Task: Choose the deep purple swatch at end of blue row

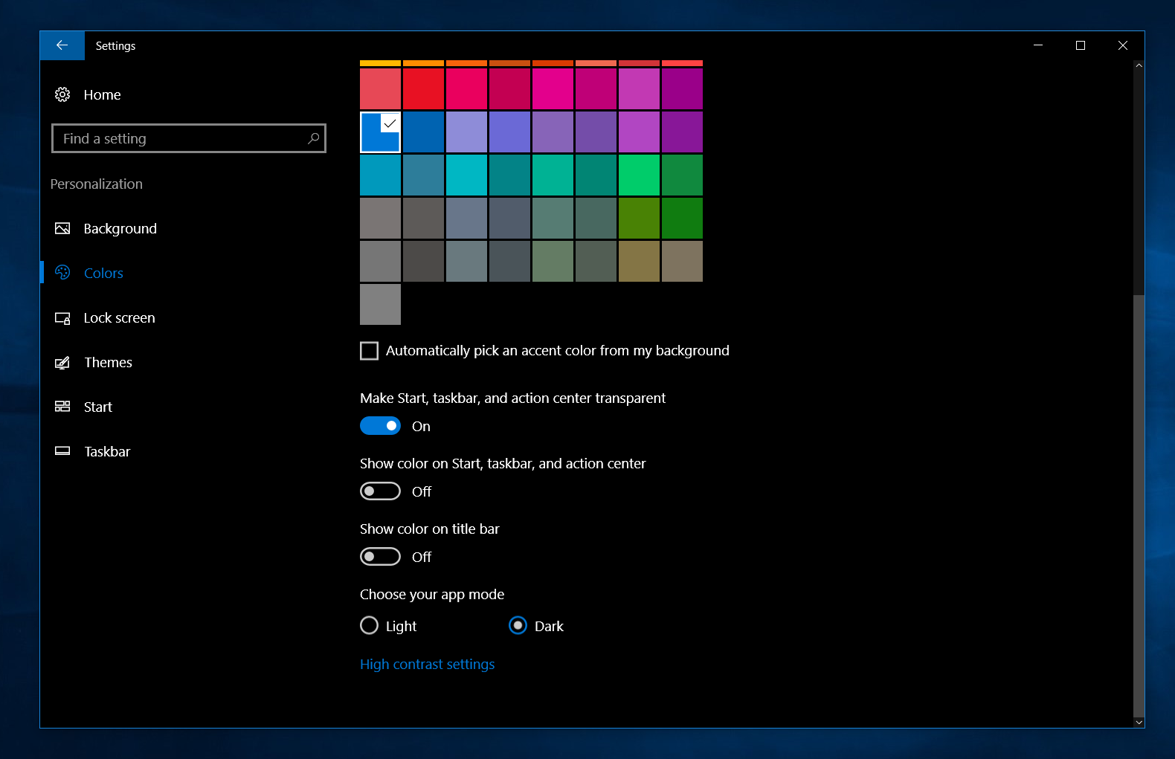Action: coord(682,132)
